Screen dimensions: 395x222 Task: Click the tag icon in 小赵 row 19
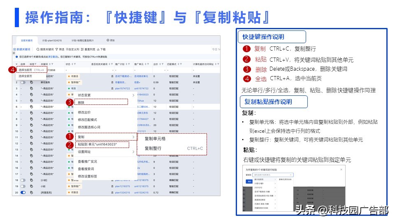coord(32,186)
